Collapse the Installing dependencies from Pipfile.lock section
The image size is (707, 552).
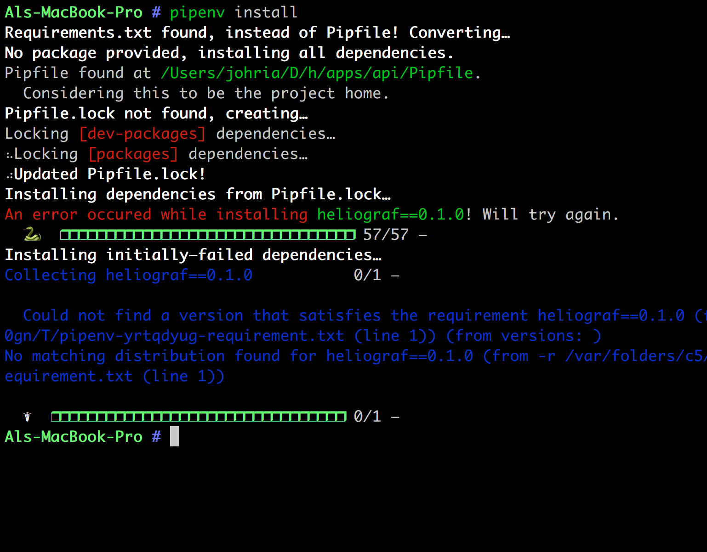198,194
